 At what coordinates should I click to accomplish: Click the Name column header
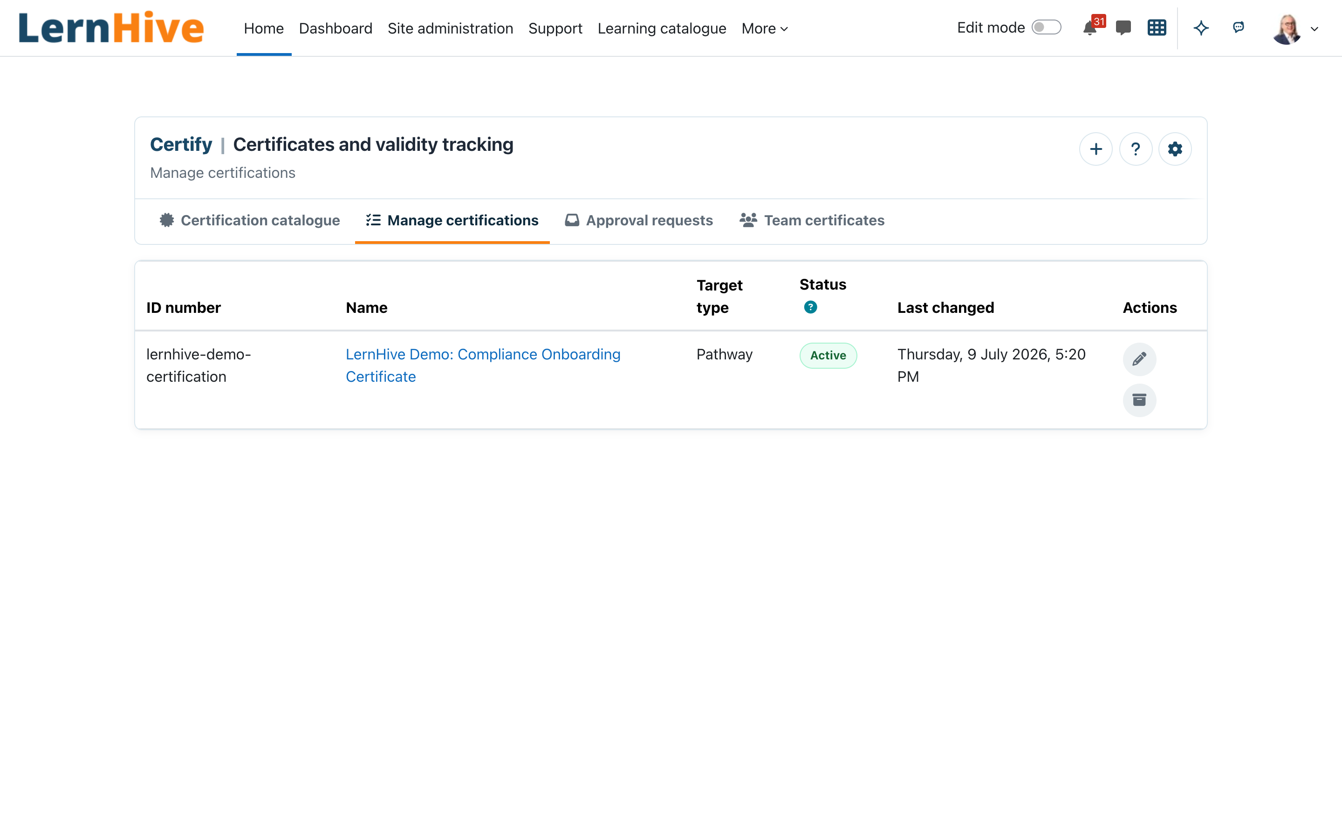[x=367, y=308]
